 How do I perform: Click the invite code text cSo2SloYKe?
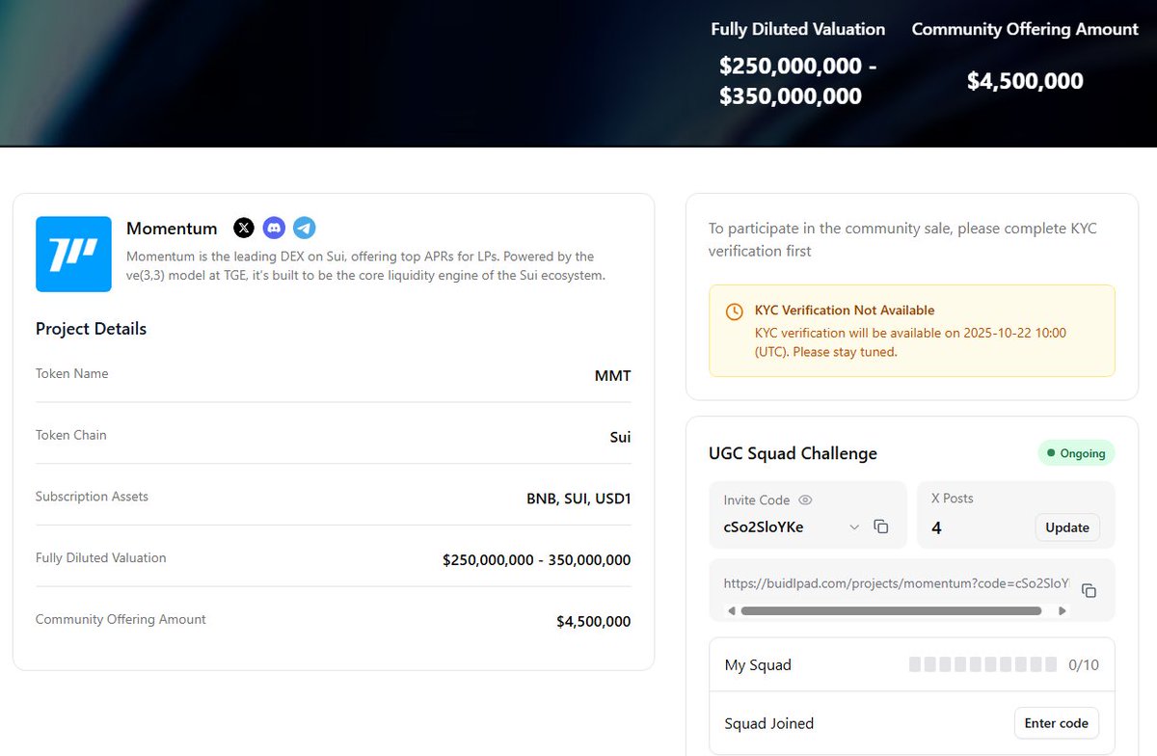coord(764,526)
